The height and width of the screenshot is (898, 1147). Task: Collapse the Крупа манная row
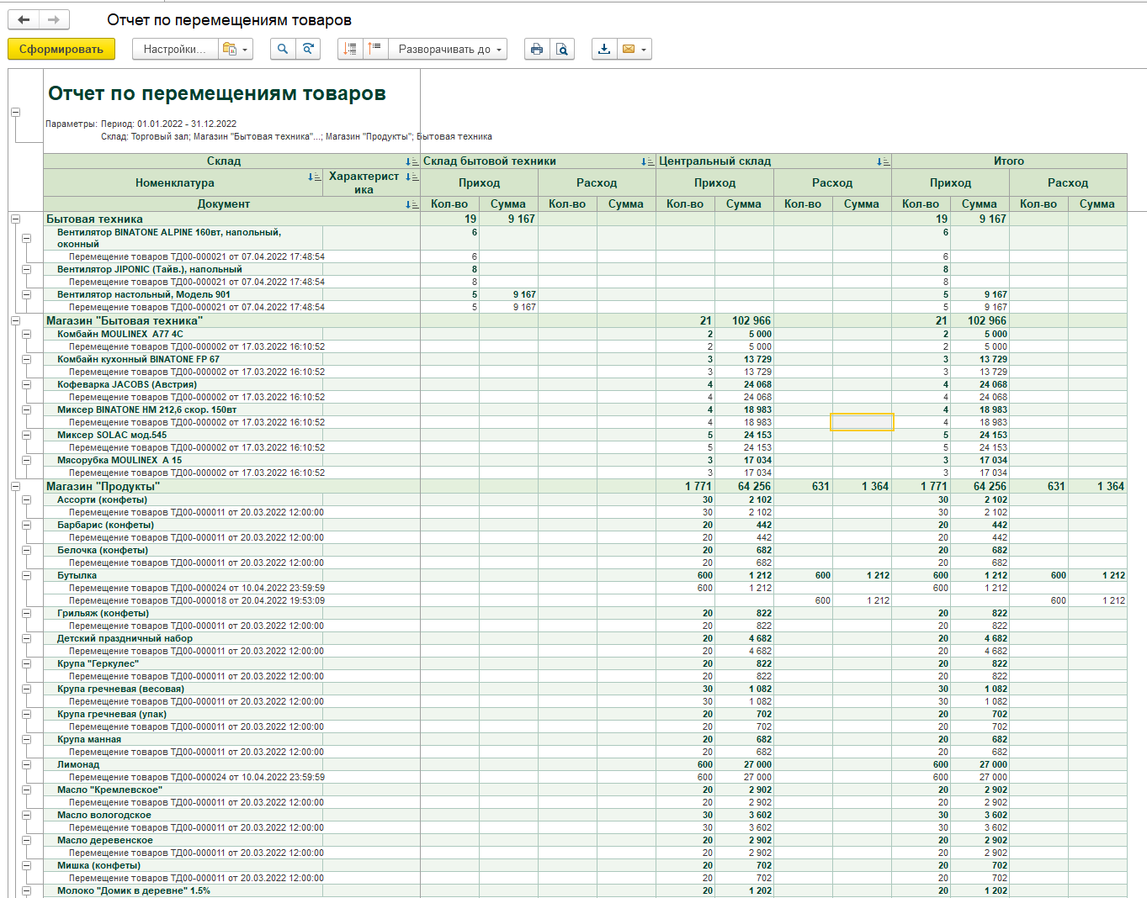point(26,739)
